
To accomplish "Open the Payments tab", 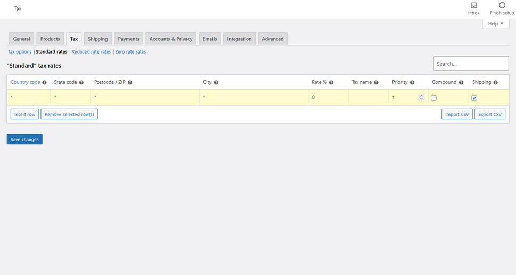I will (x=128, y=39).
